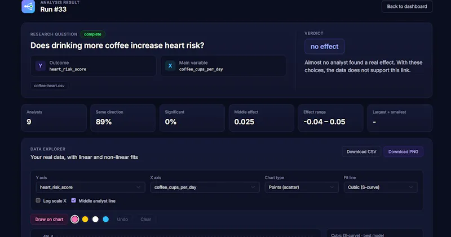This screenshot has height=237, width=451.
Task: Click the coffee-heart.csv file tag
Action: click(x=49, y=86)
